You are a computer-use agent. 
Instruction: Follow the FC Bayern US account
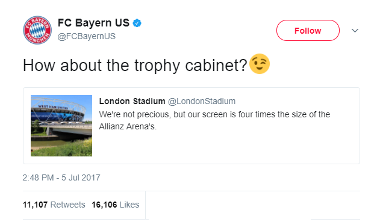[x=308, y=31]
